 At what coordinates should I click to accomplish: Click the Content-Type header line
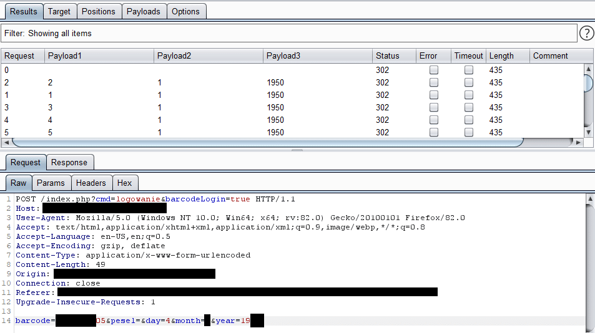133,255
